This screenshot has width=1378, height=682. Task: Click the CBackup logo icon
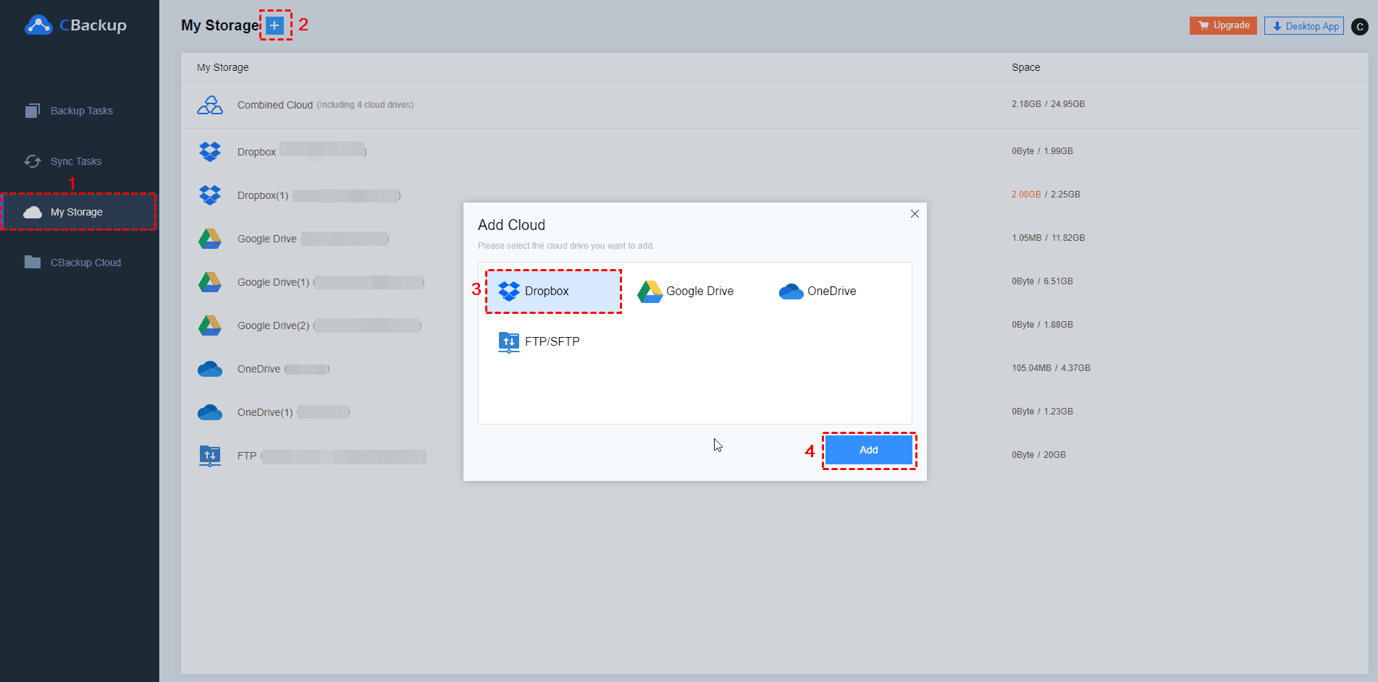coord(38,25)
